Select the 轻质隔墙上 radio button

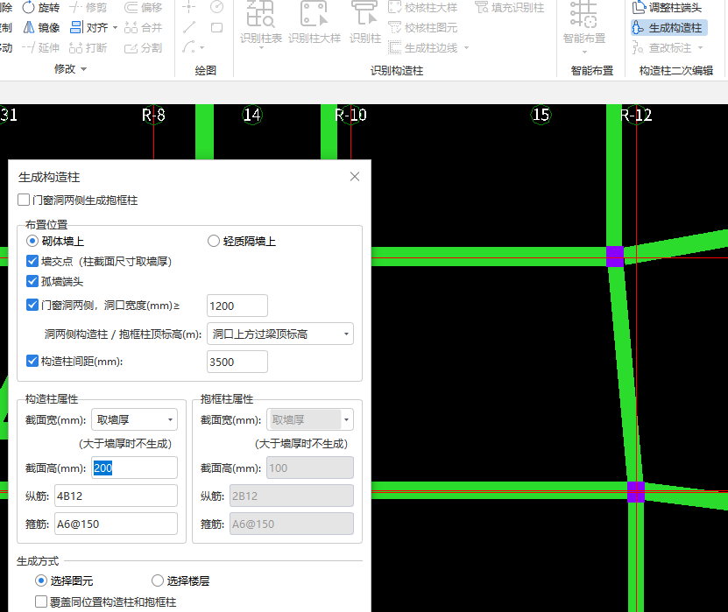(x=211, y=241)
